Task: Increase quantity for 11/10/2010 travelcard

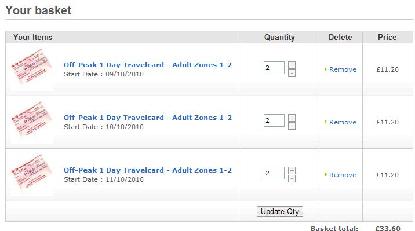Action: click(292, 170)
